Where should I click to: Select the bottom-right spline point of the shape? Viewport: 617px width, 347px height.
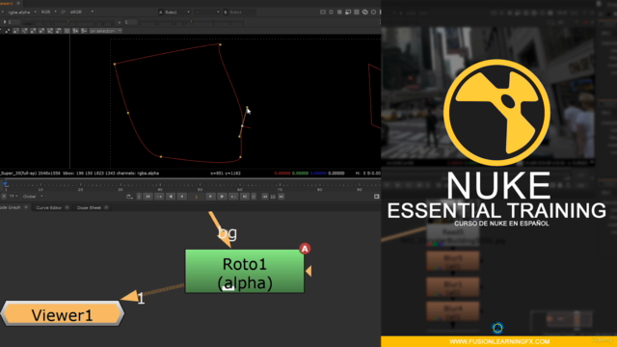[240, 157]
